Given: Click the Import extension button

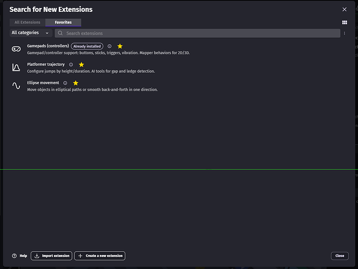Looking at the screenshot, I should coord(51,256).
